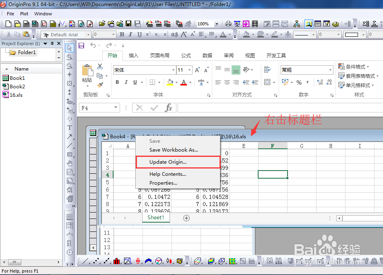Viewport: 383px width, 275px height.
Task: Click the Open file icon in Origin toolbar
Action: [102, 24]
